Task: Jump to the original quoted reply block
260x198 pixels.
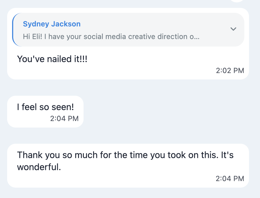Action: (128, 30)
